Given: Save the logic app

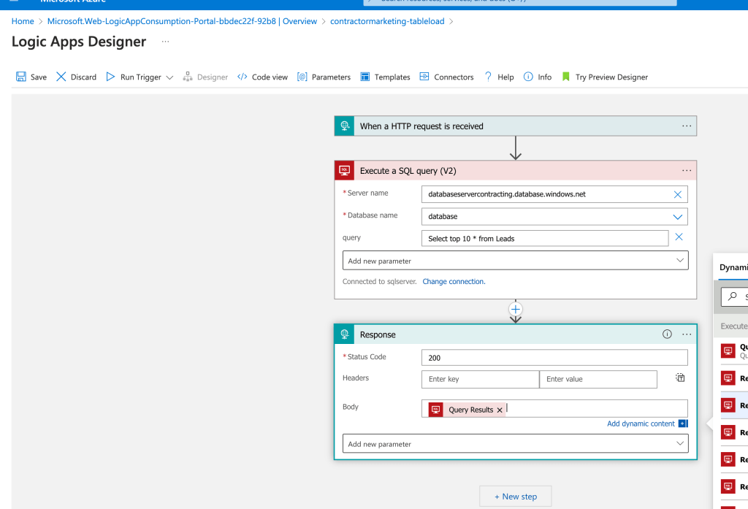Looking at the screenshot, I should pyautogui.click(x=31, y=77).
